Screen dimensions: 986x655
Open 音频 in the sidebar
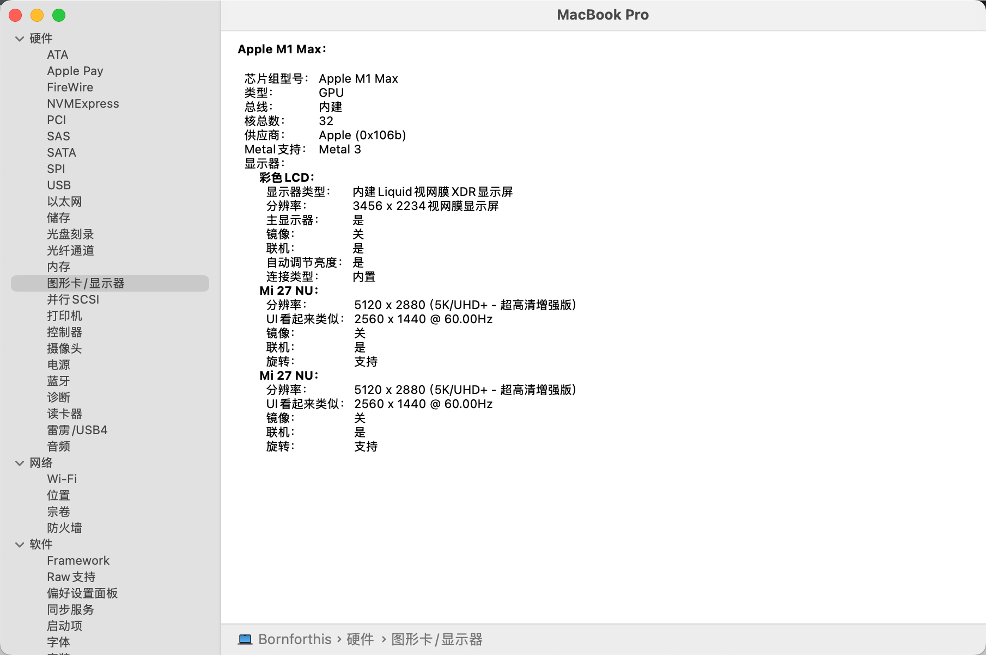click(58, 447)
